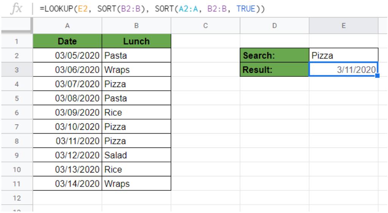This screenshot has width=388, height=213.
Task: Click the select-all corner box
Action: coord(16,26)
